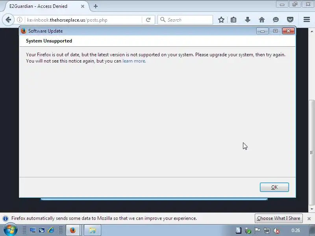Screen dimensions: 315x236
Task: Click the page scrollbar down arrow
Action: click(311, 209)
